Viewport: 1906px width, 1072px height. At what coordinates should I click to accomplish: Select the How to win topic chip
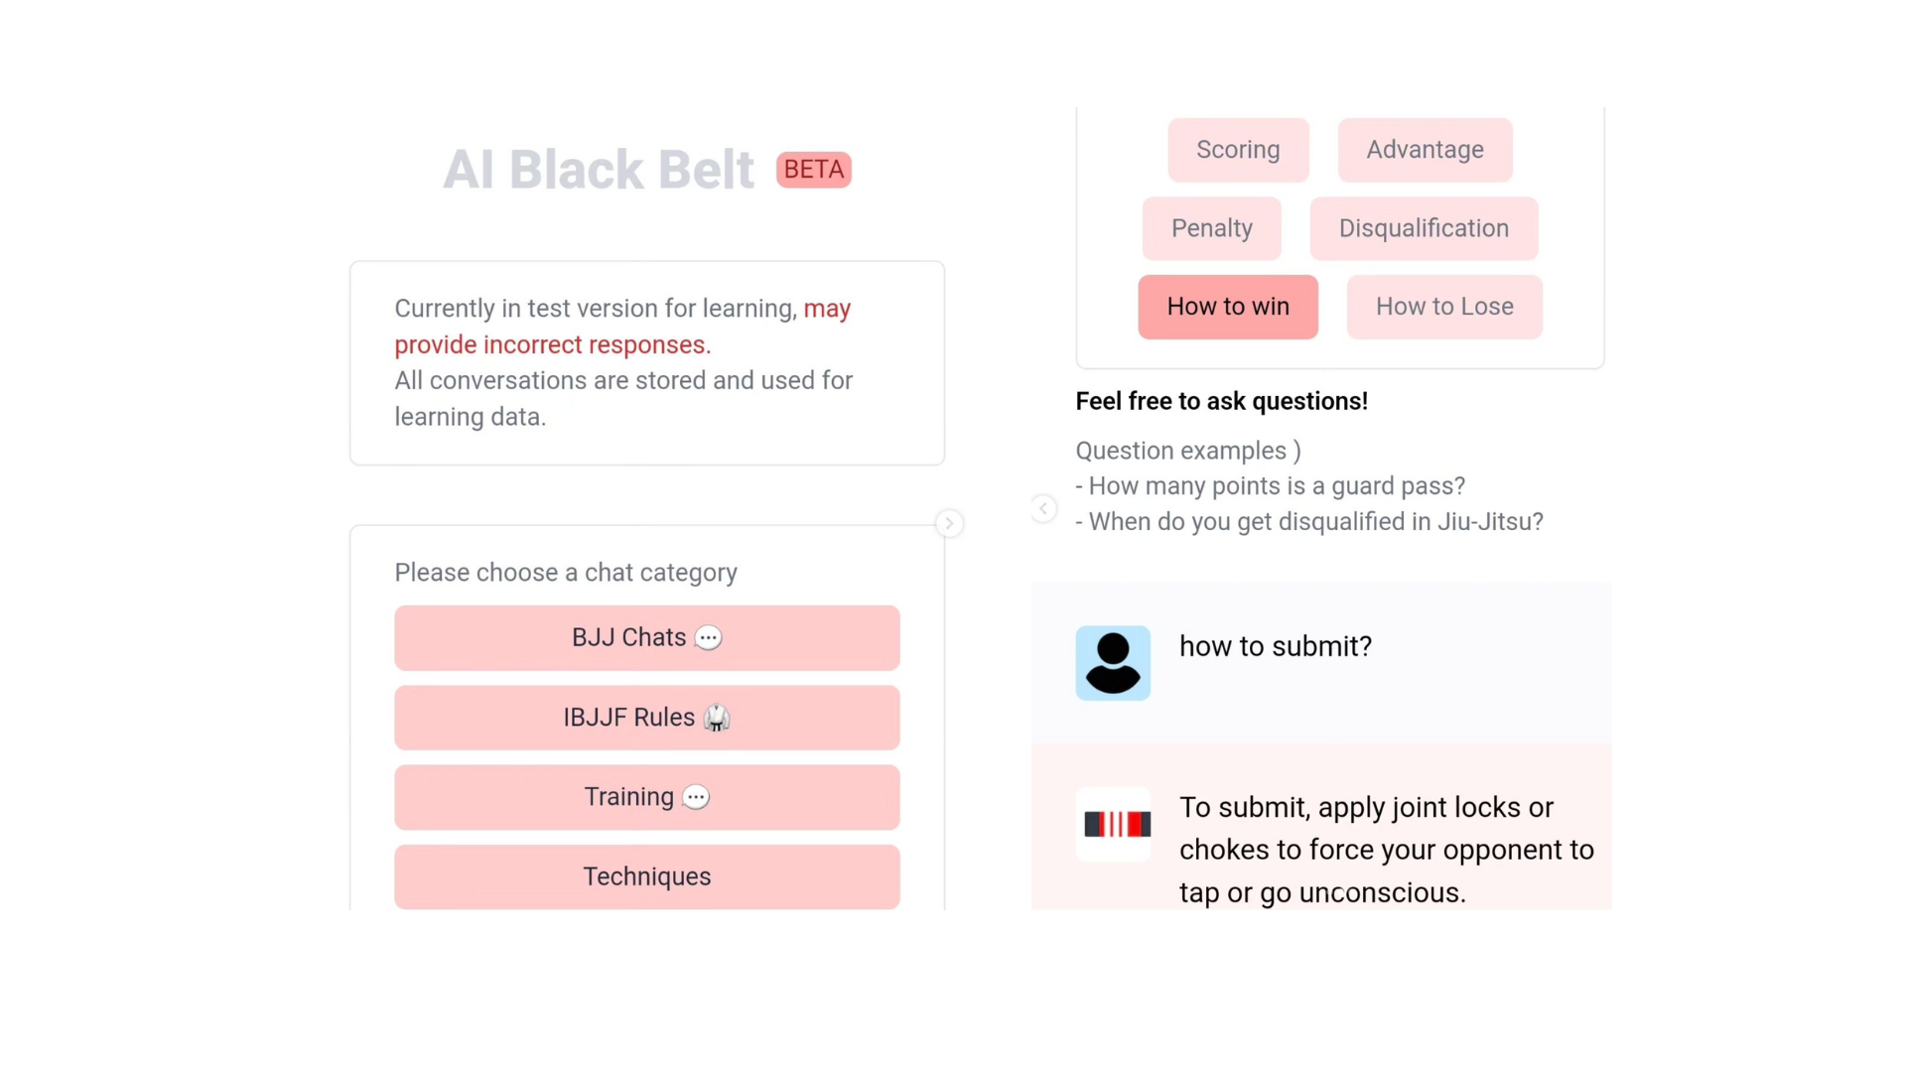point(1228,307)
